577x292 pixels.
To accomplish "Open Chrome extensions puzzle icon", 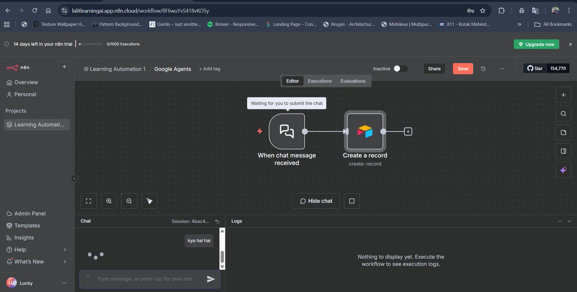I will coord(502,10).
